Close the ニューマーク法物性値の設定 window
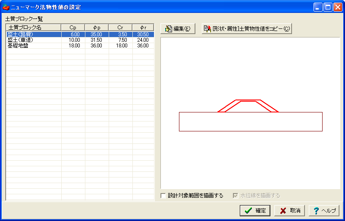Screen dimensions: 345x221 (338, 7)
